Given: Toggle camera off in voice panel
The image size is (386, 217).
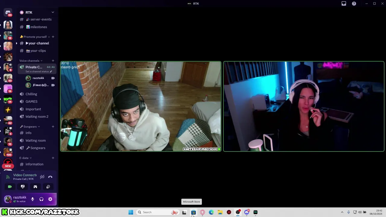Looking at the screenshot, I should tap(10, 187).
